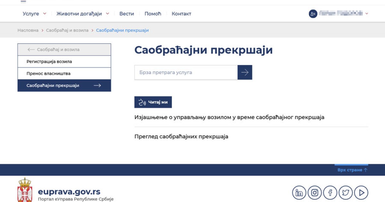Open the Instagram social icon
Image resolution: width=385 pixels, height=202 pixels.
pyautogui.click(x=314, y=193)
